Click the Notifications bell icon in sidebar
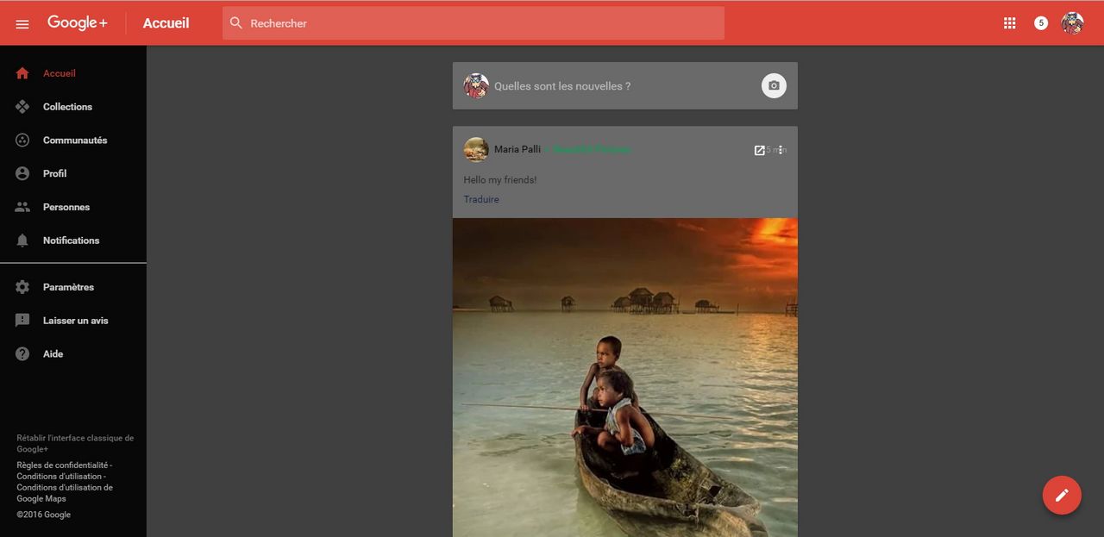This screenshot has width=1104, height=537. pyautogui.click(x=22, y=240)
